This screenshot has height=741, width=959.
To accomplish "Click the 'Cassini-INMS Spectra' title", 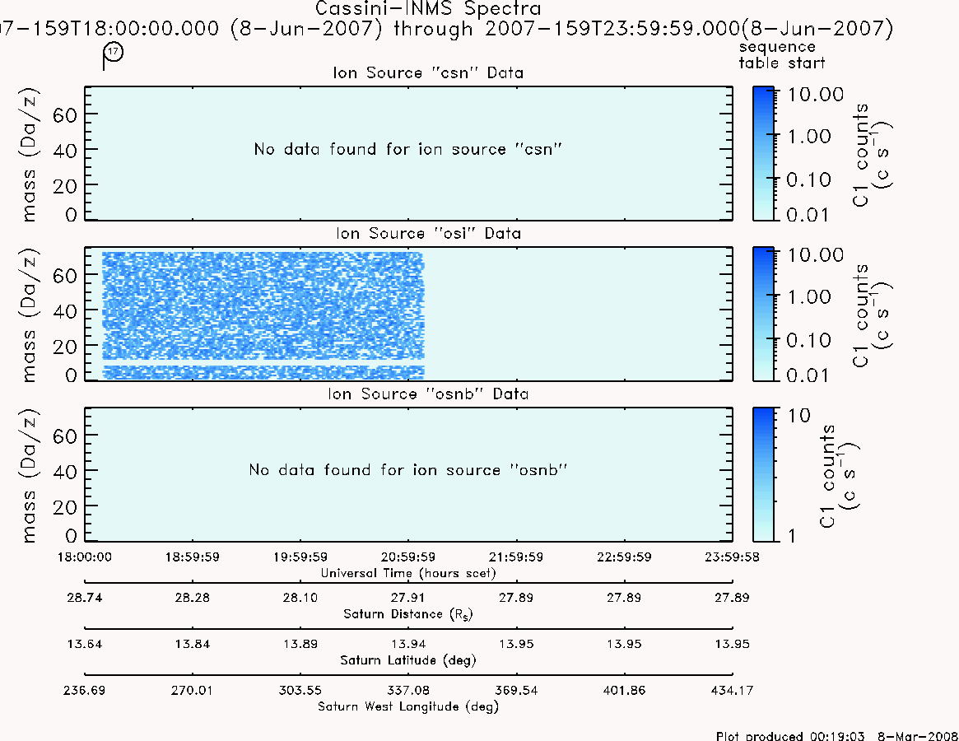I will pyautogui.click(x=428, y=8).
